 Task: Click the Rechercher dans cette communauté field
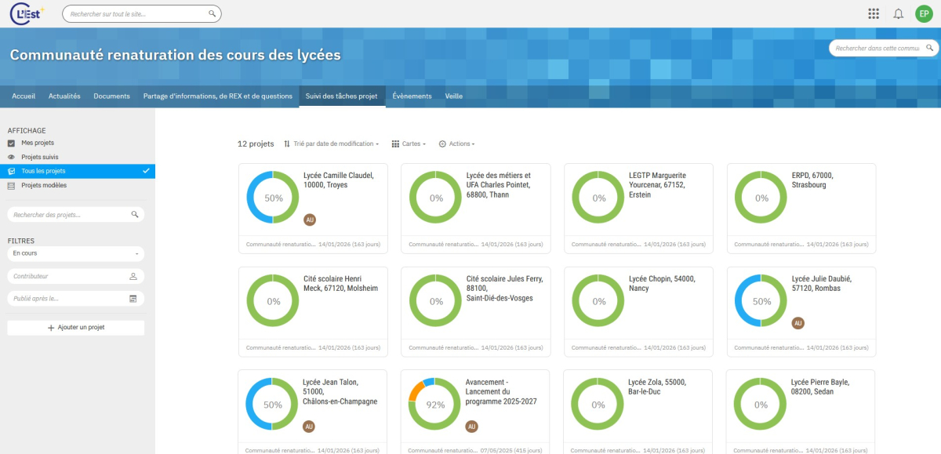(885, 48)
